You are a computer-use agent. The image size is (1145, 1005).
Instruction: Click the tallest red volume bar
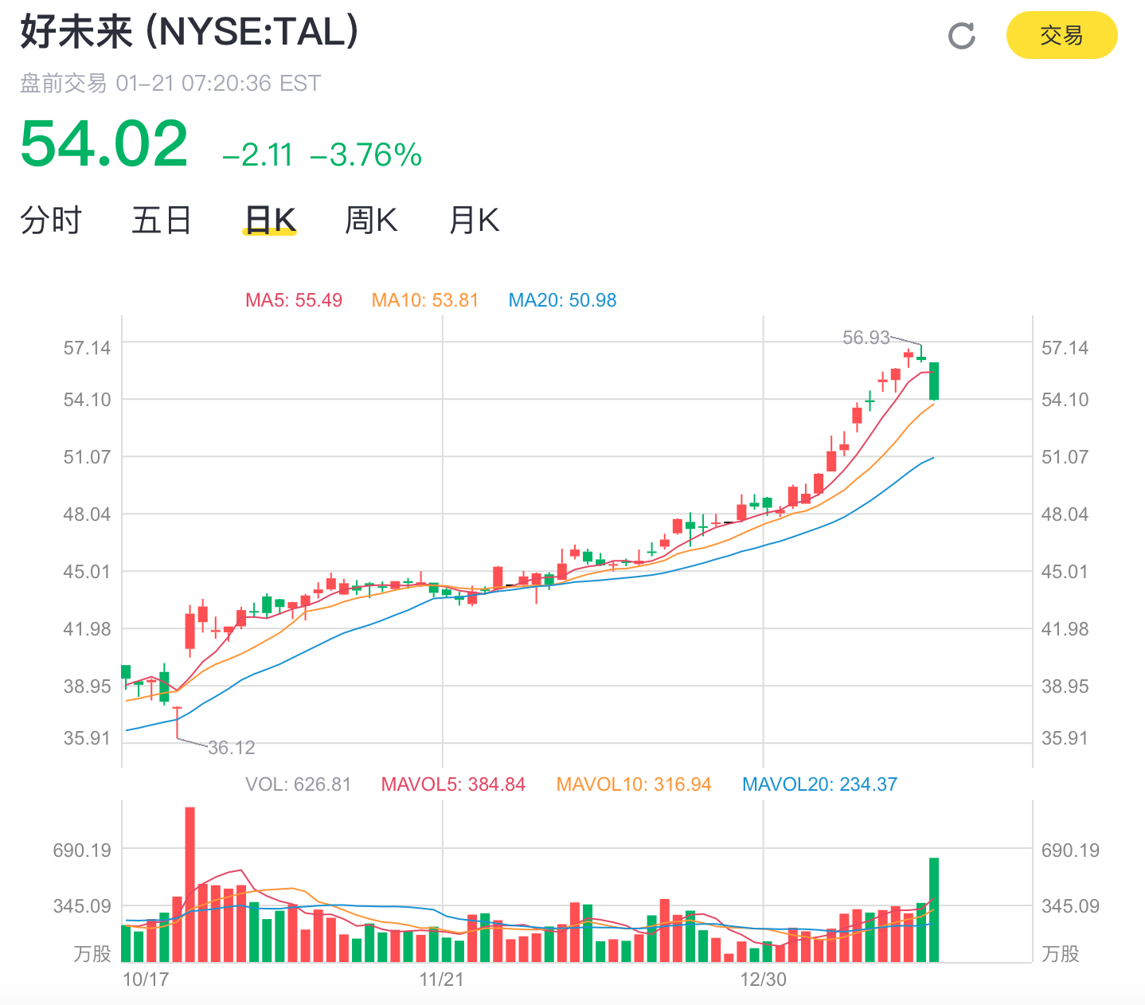click(190, 885)
